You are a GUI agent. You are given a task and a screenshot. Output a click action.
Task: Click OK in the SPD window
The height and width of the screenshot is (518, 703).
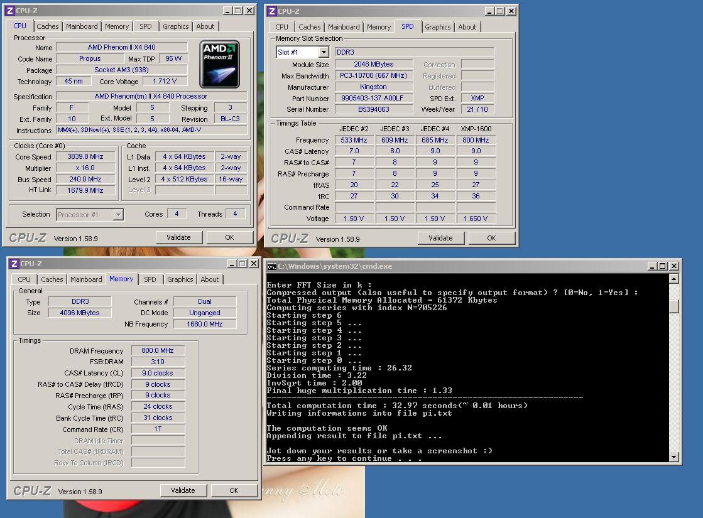pyautogui.click(x=491, y=238)
